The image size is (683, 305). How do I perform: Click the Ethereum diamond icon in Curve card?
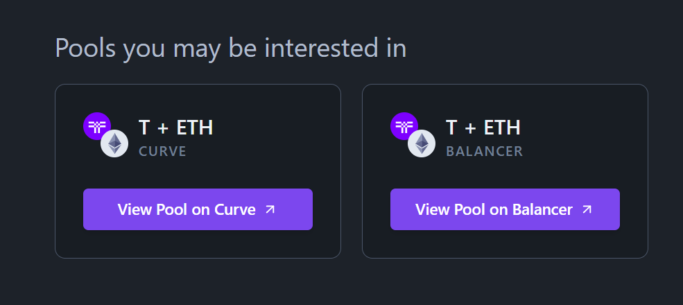tap(114, 143)
